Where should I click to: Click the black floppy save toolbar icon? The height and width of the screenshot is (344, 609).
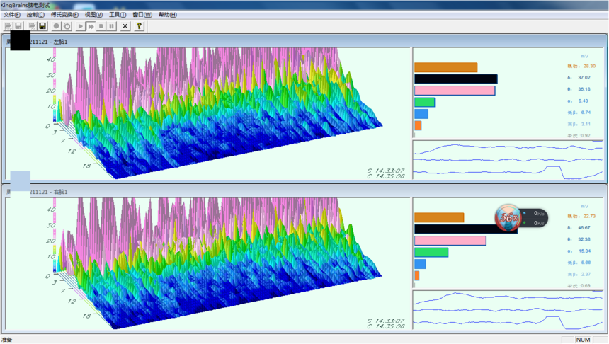pyautogui.click(x=42, y=26)
